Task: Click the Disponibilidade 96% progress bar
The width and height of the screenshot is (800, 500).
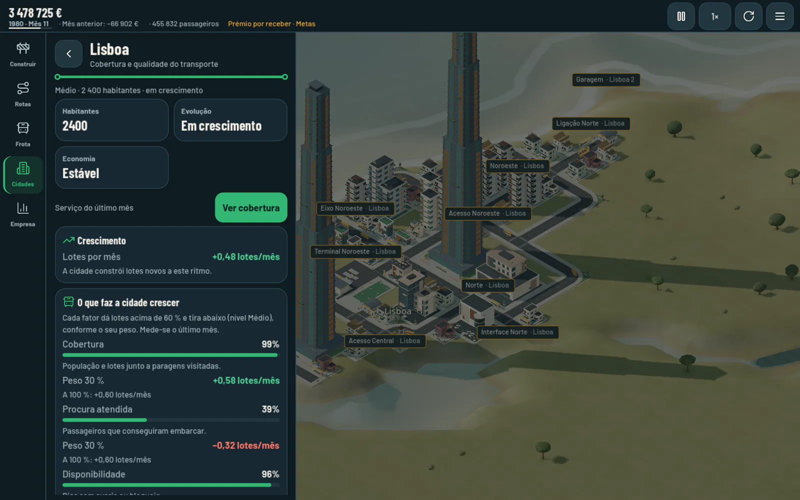Action: 171,485
